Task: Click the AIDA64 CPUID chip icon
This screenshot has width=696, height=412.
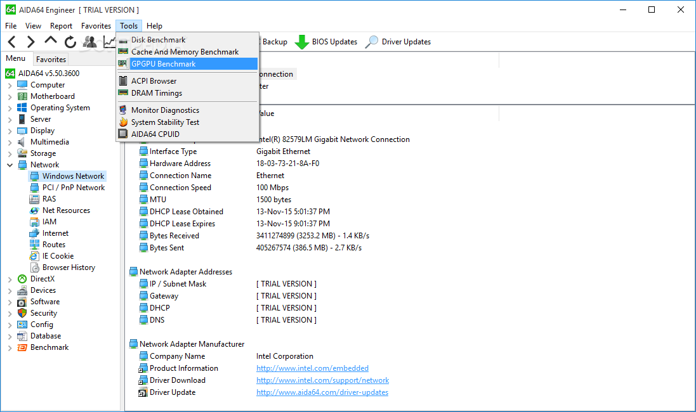Action: click(x=123, y=134)
